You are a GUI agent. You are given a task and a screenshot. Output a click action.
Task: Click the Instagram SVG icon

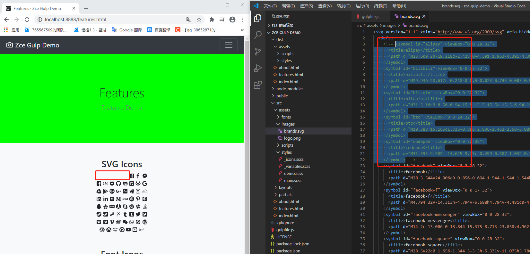coord(138,191)
